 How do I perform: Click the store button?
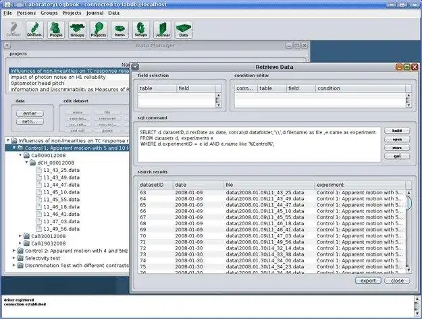[397, 148]
